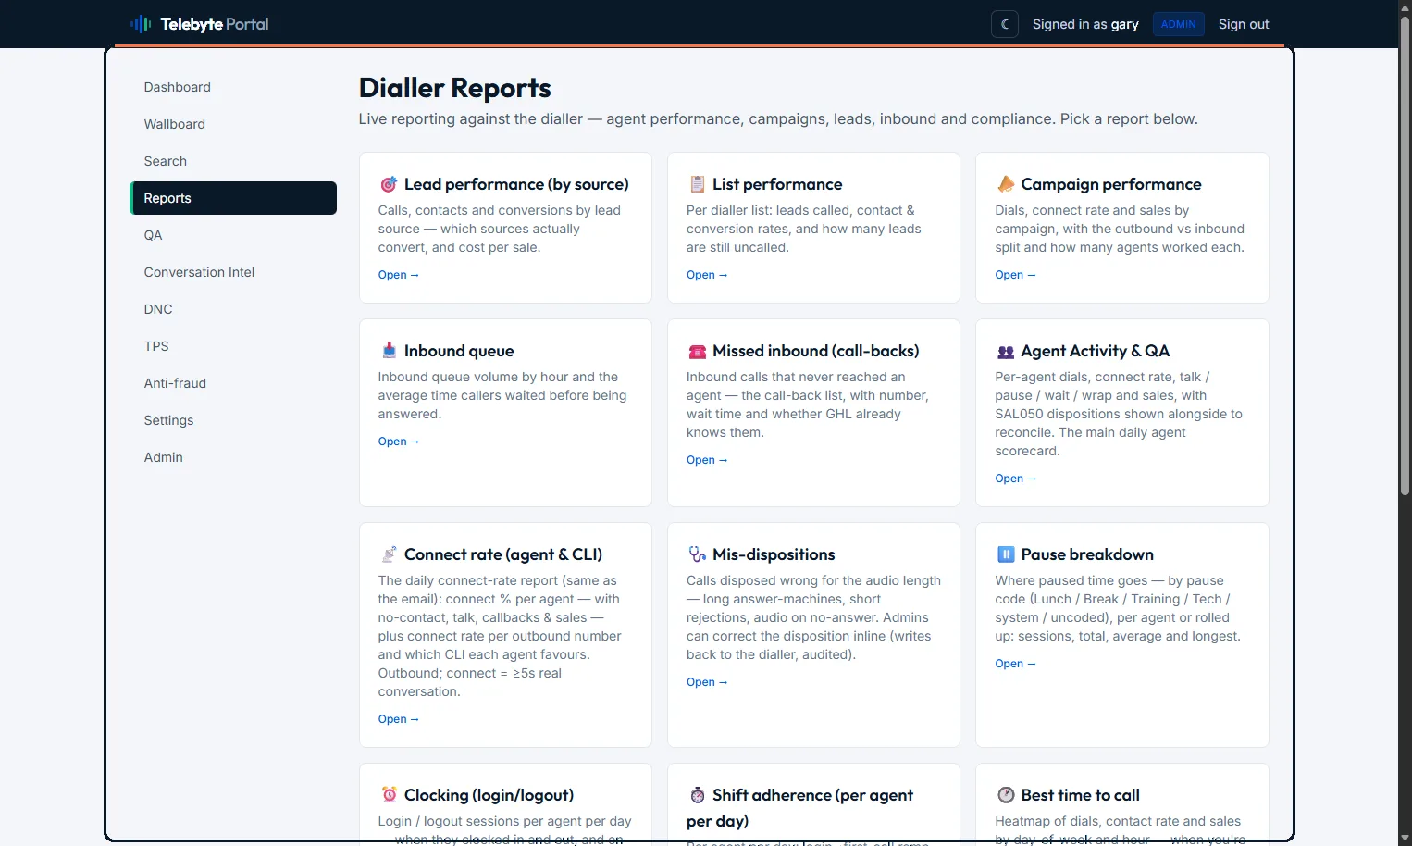This screenshot has width=1412, height=846.
Task: Click the Mis-dispositions stethoscope icon
Action: [x=698, y=554]
